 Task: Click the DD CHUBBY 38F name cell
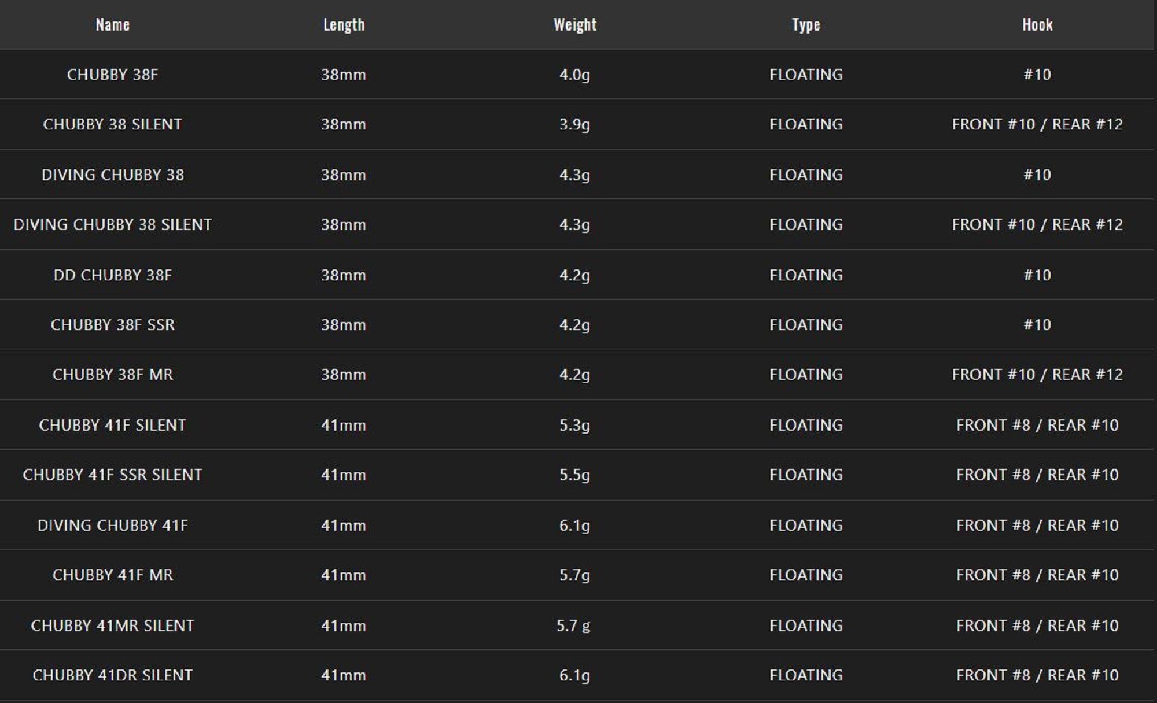pos(112,275)
